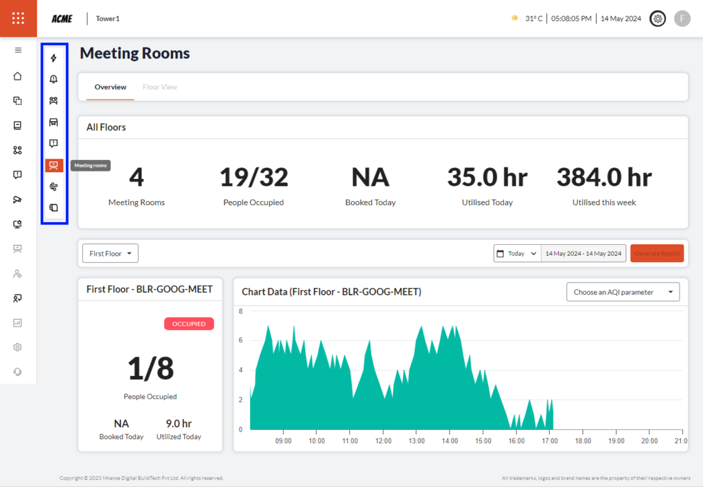This screenshot has width=703, height=487.
Task: Switch to the Overview tab
Action: (x=111, y=87)
